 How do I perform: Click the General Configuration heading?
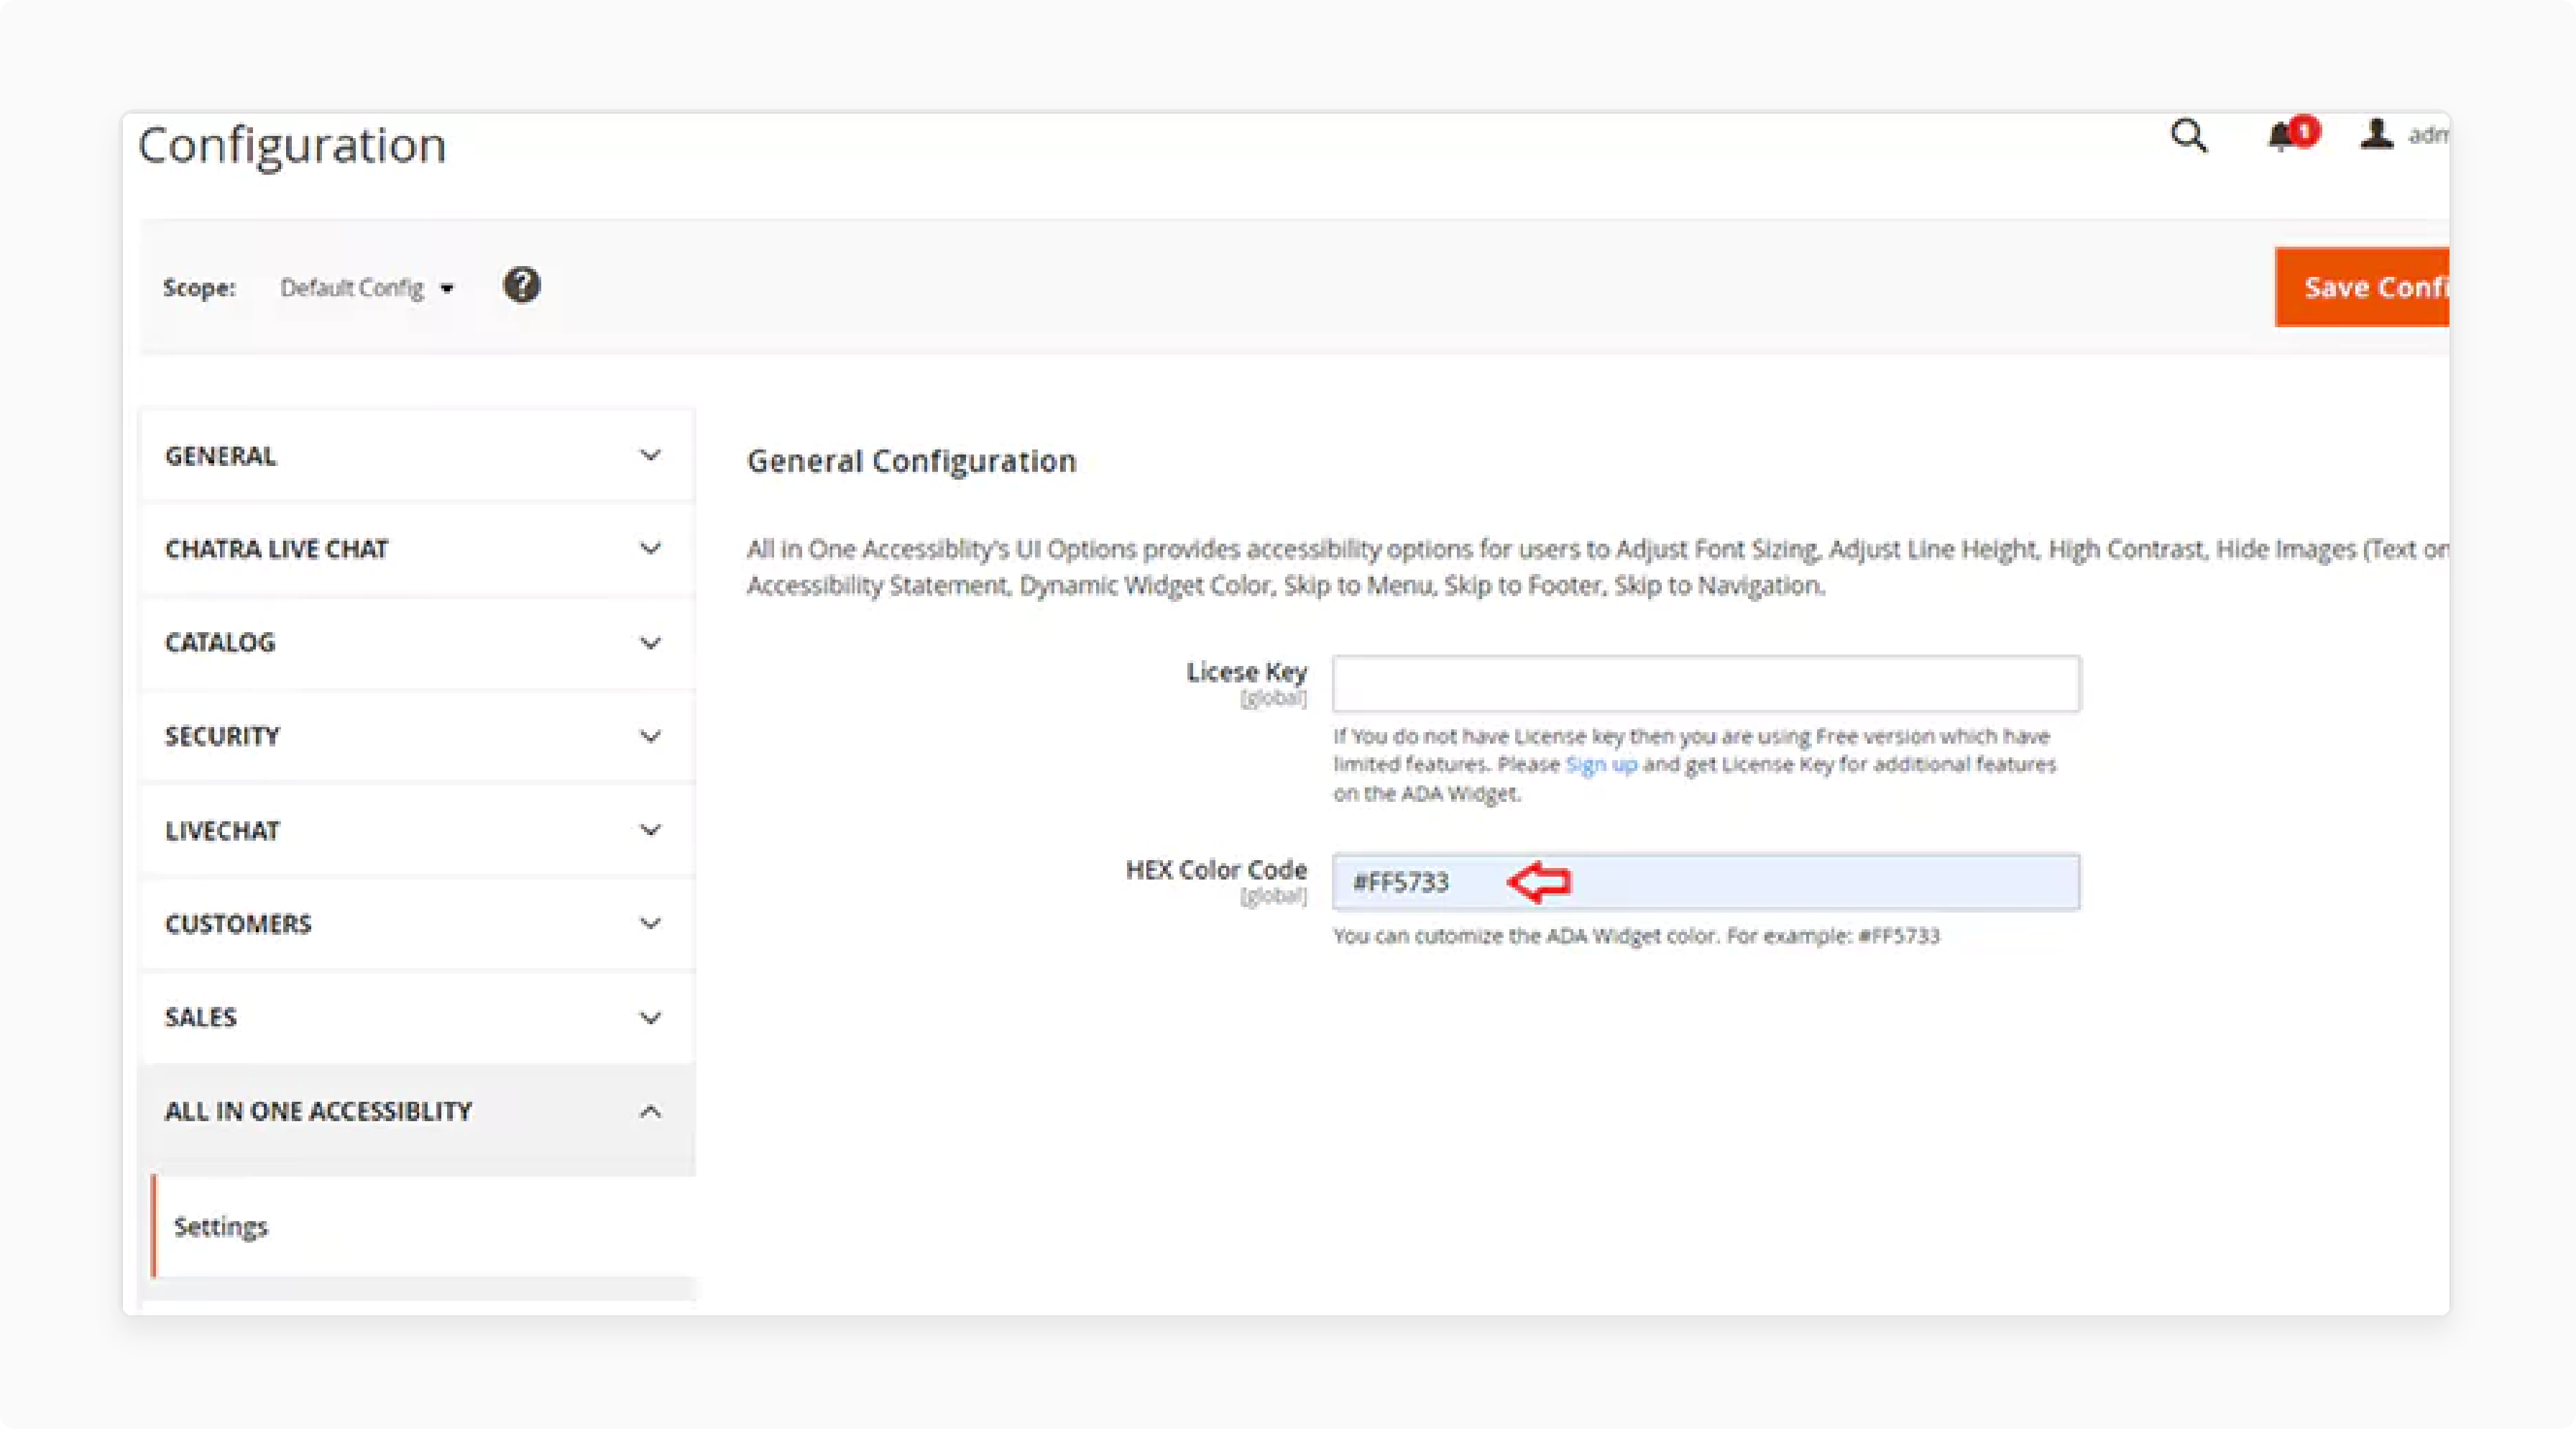[x=911, y=461]
